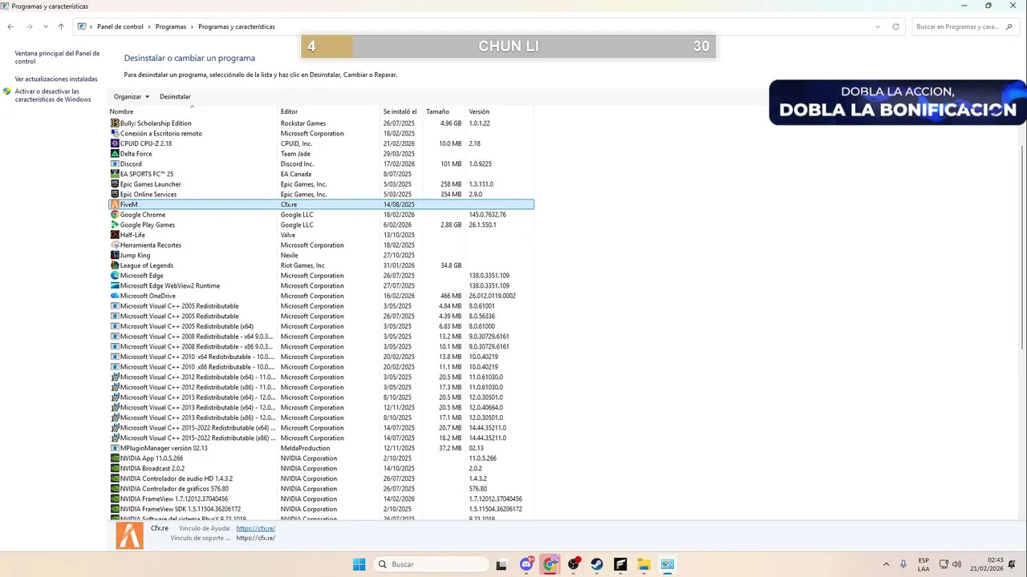Sort by the Tamaño column header
The width and height of the screenshot is (1027, 577).
point(444,111)
